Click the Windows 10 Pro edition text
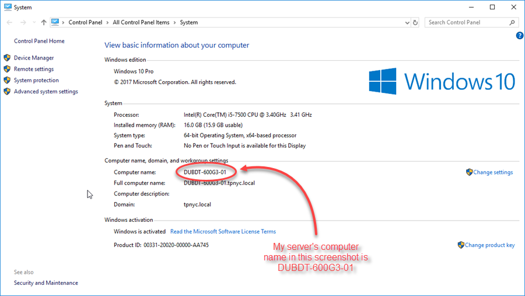525x296 pixels. pyautogui.click(x=134, y=71)
